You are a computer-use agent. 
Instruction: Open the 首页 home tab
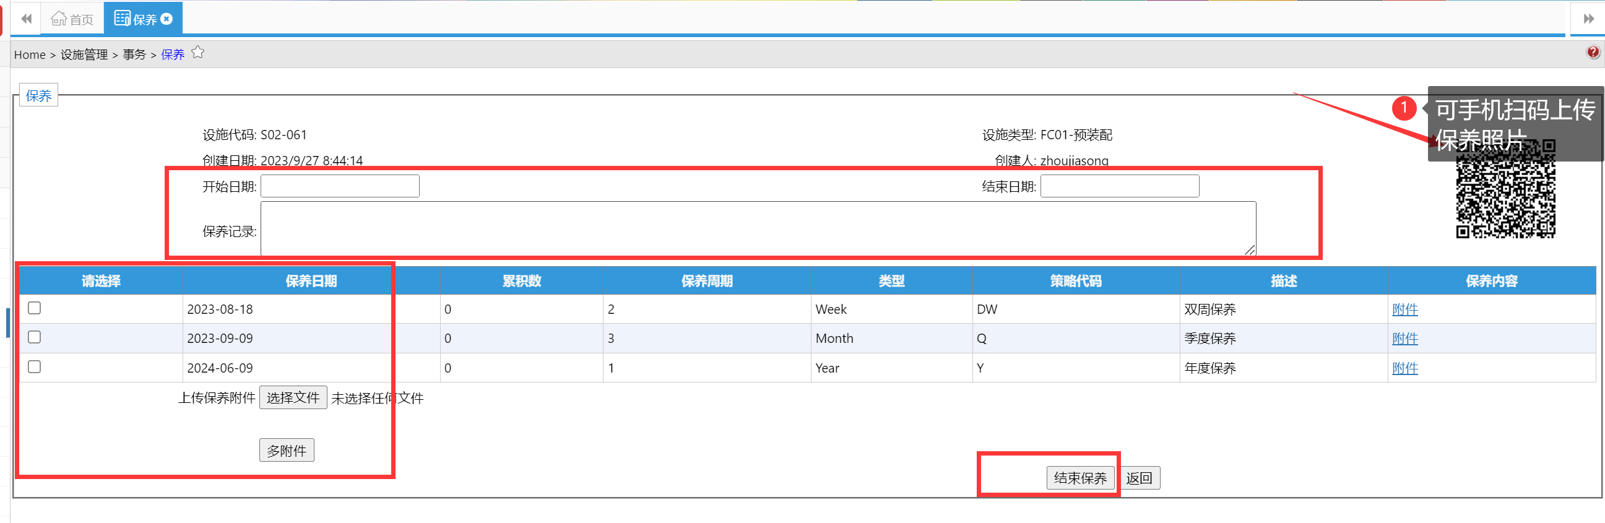coord(72,19)
